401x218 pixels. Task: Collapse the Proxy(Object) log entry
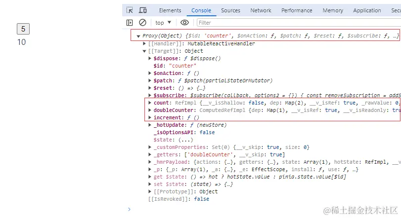pos(138,36)
